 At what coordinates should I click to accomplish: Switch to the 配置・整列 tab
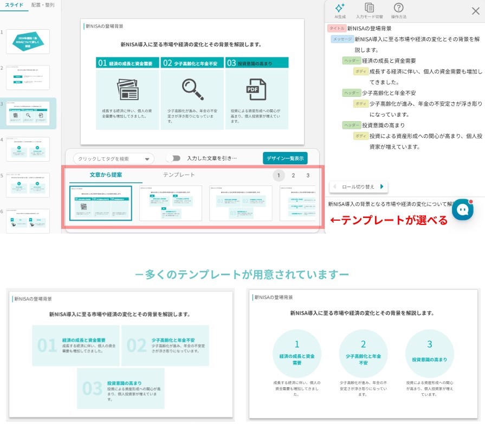(x=43, y=4)
